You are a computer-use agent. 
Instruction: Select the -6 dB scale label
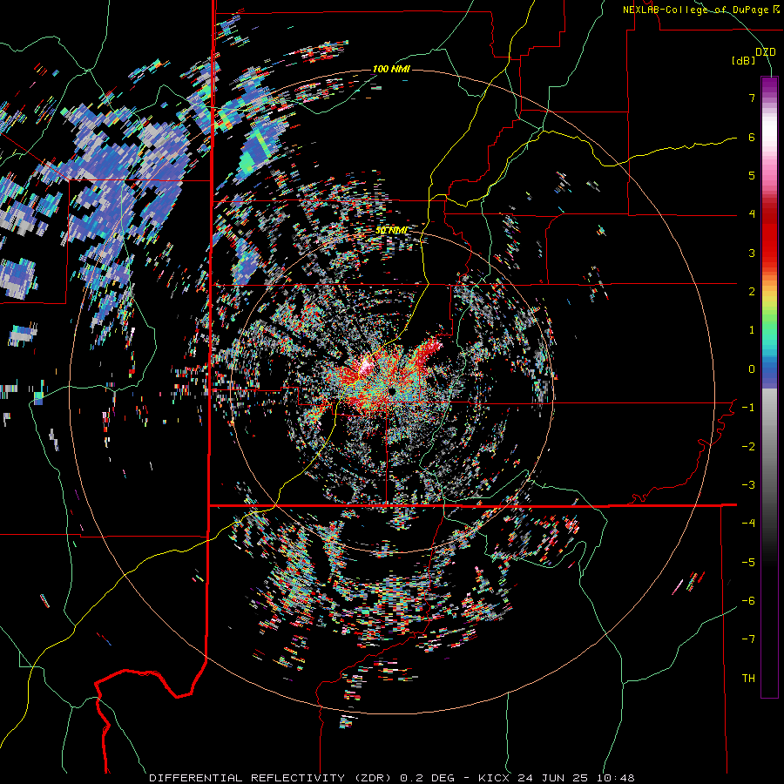coord(748,601)
